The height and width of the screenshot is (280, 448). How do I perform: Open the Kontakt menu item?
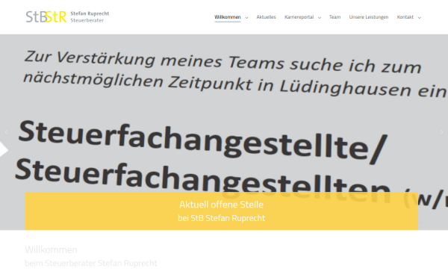tap(405, 17)
